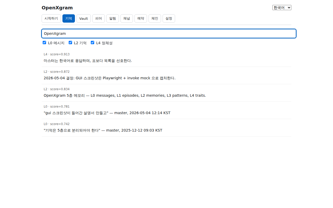Viewport: 333px width, 208px height.
Task: Toggle the L2 기억 checkbox
Action: coord(70,43)
